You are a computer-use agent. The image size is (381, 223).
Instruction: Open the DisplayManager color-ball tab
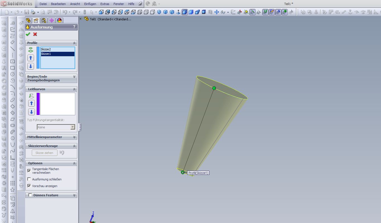[x=59, y=20]
